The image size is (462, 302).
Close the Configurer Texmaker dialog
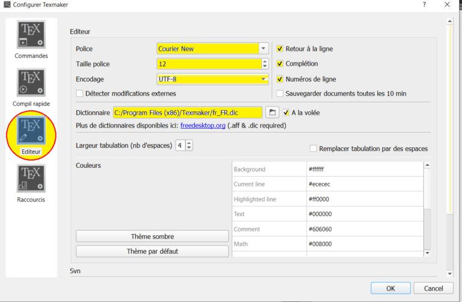click(447, 4)
